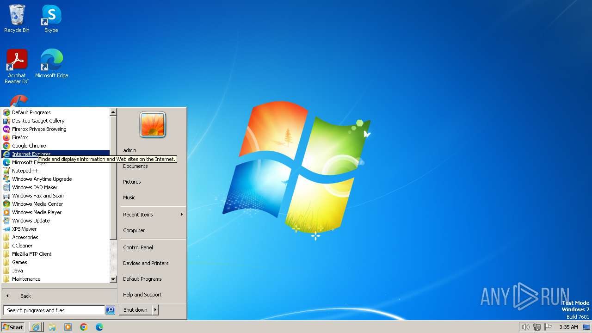Click the XPS Viewer icon
Screen dimensions: 592x333
coord(6,229)
